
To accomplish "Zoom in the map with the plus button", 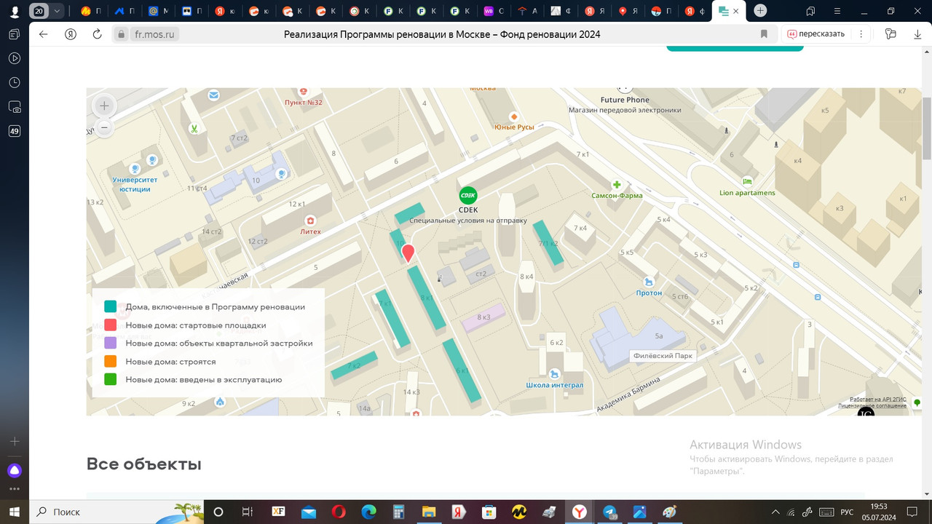I will coord(104,106).
